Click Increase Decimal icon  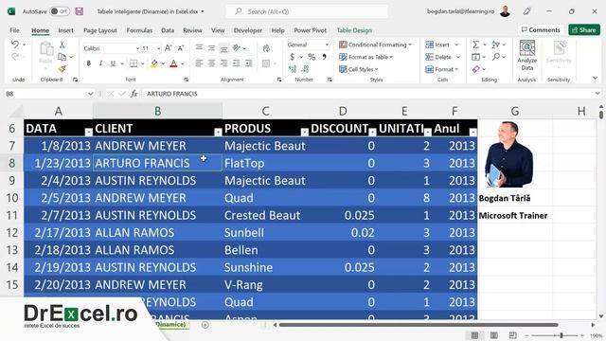pos(293,69)
